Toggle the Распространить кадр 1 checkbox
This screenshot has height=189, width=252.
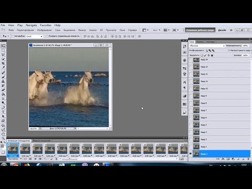(229, 50)
